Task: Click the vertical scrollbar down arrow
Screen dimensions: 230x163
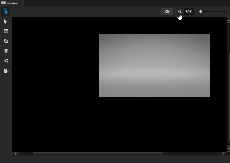Action: (228, 149)
